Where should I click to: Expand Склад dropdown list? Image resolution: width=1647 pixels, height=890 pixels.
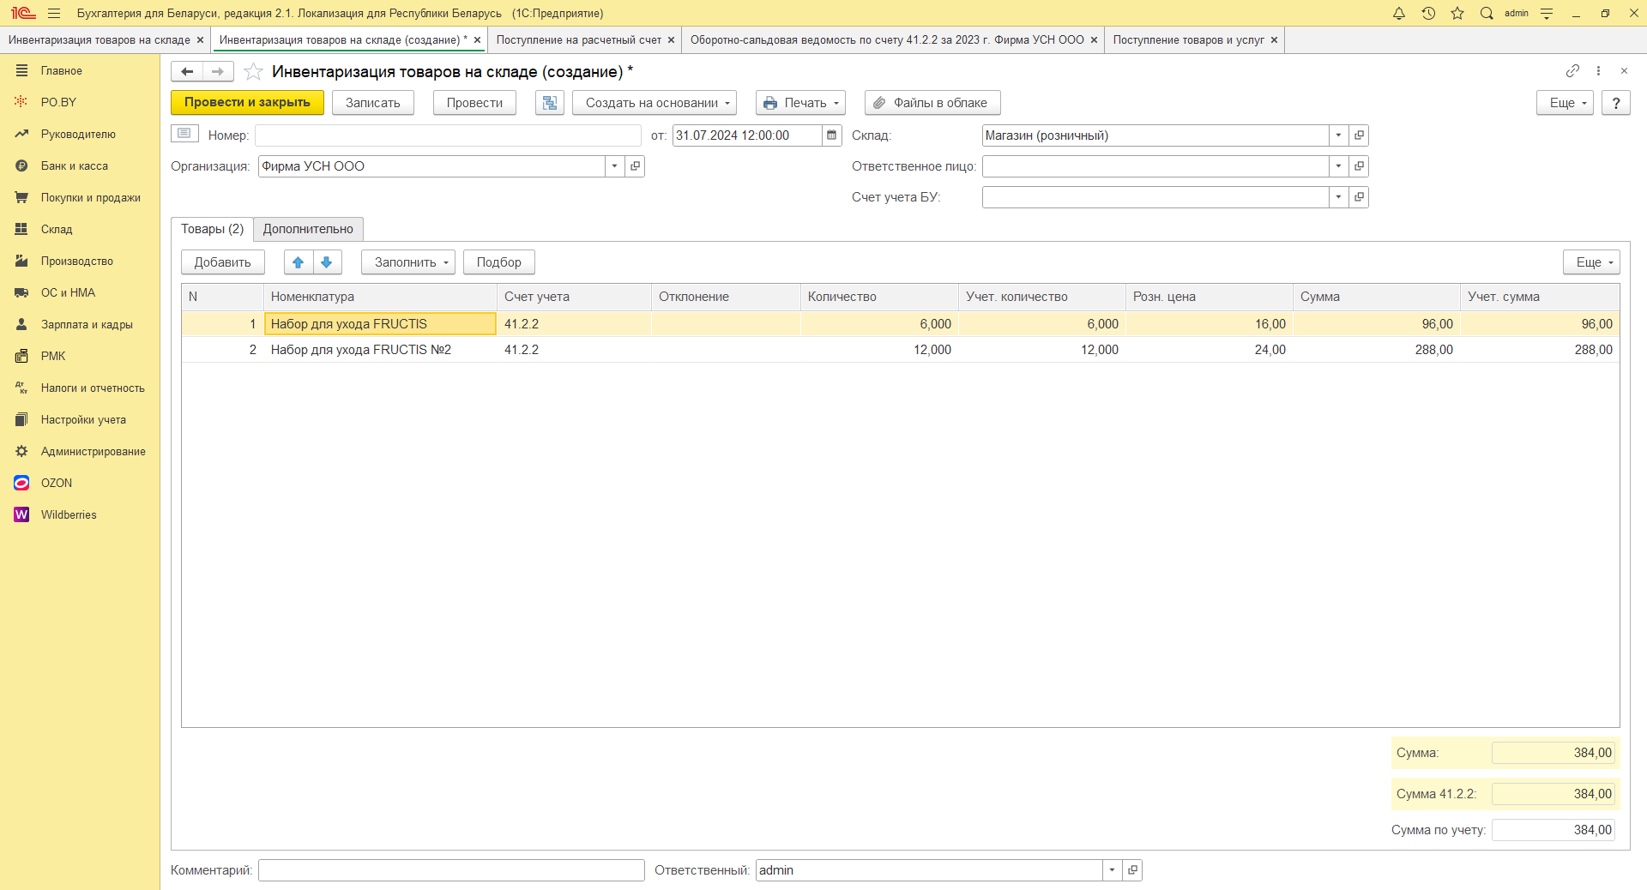point(1338,135)
